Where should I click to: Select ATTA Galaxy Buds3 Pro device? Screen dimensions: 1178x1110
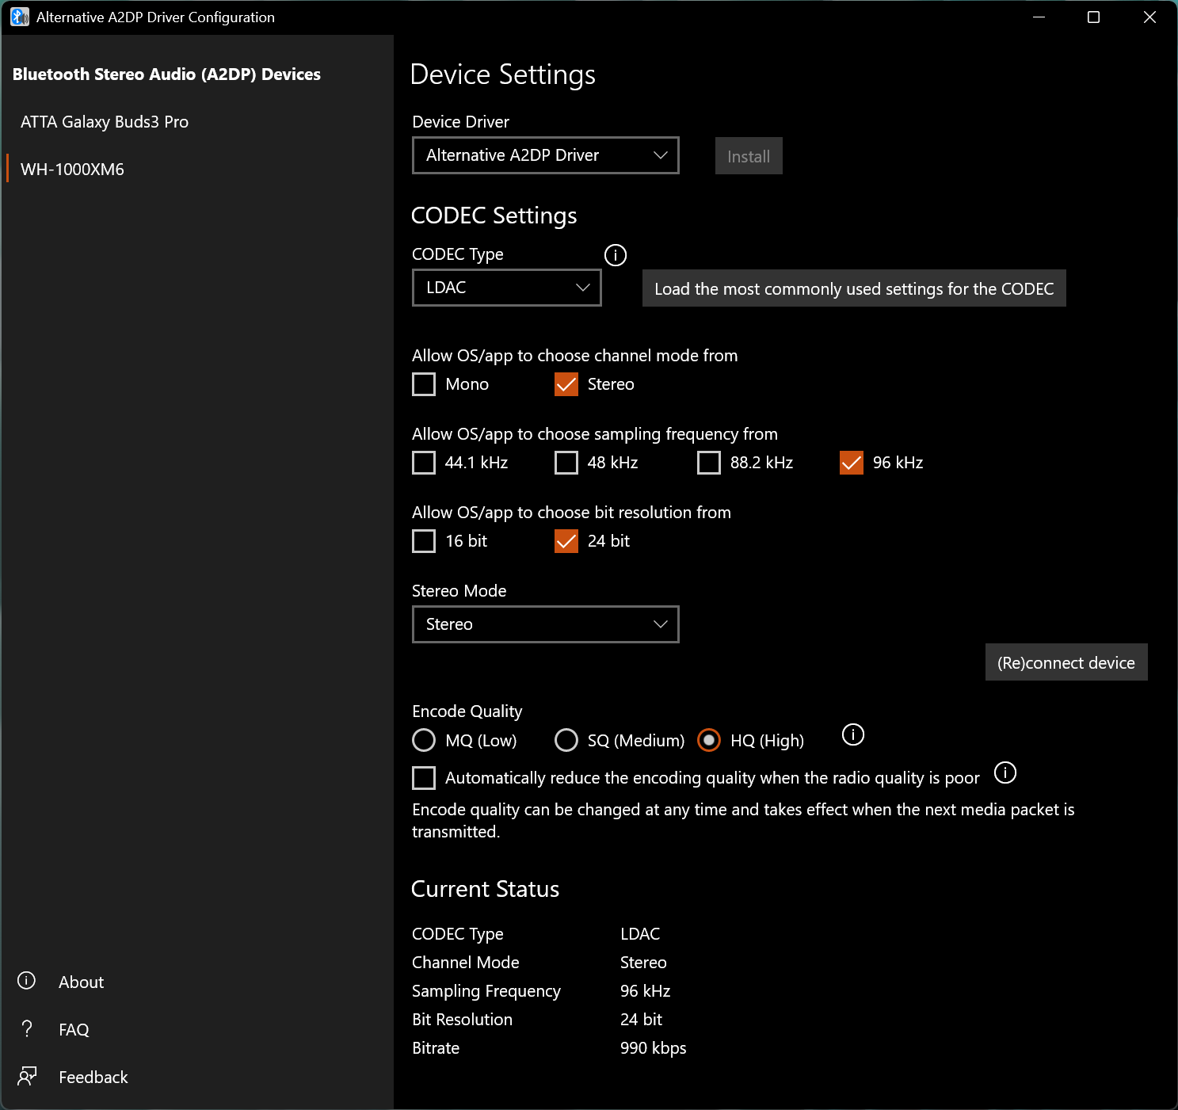click(105, 122)
